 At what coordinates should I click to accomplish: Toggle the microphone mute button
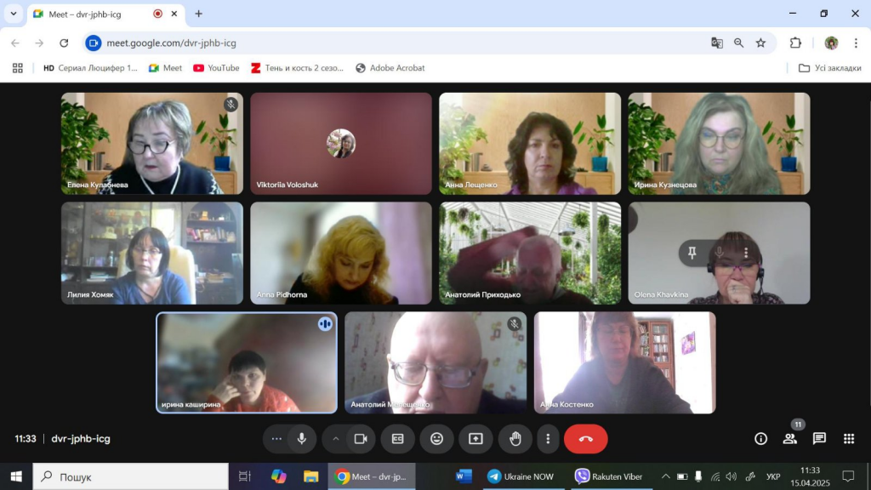click(x=301, y=439)
